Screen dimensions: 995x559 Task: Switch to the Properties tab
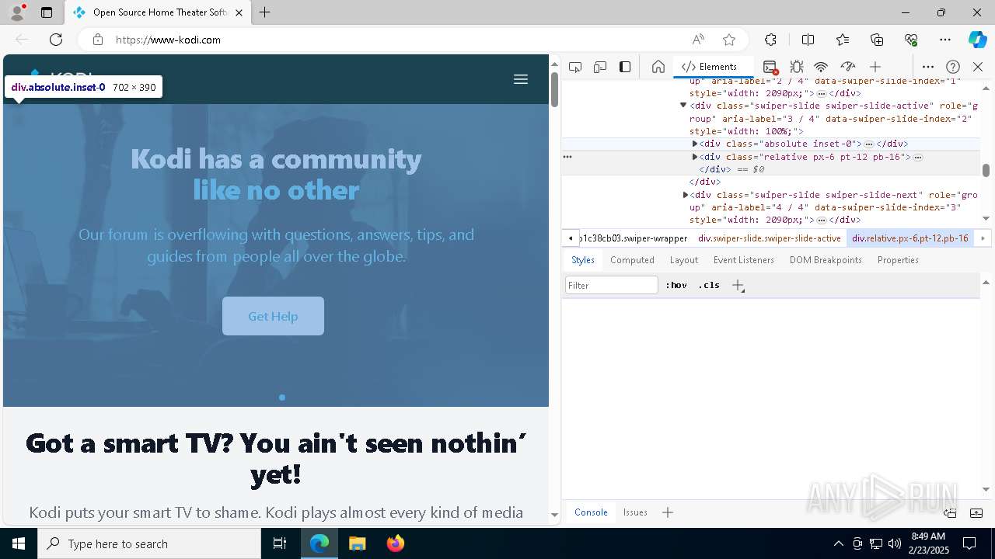(898, 260)
